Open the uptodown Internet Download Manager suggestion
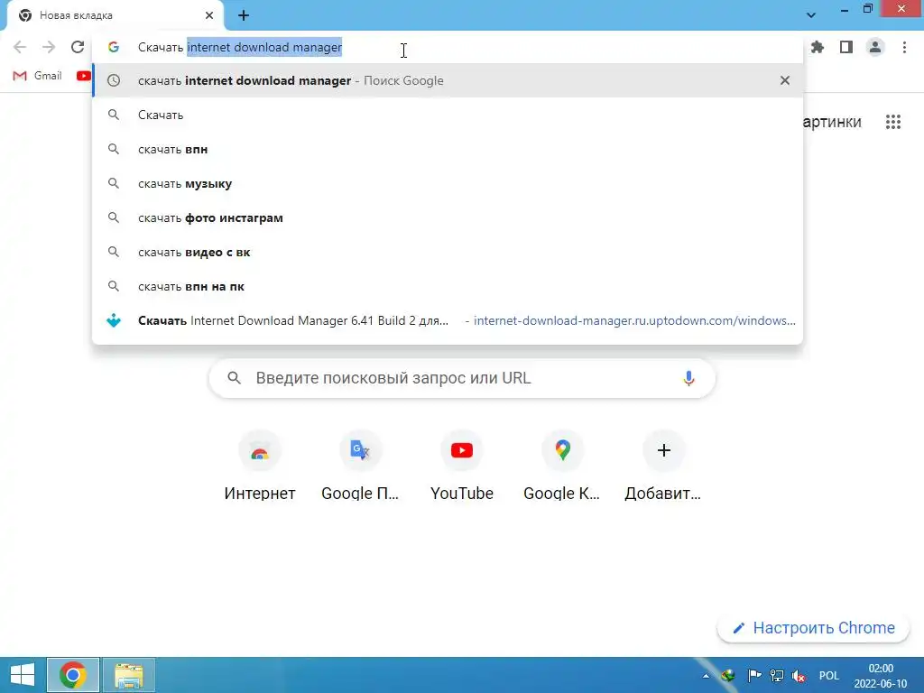This screenshot has width=924, height=693. (x=448, y=320)
